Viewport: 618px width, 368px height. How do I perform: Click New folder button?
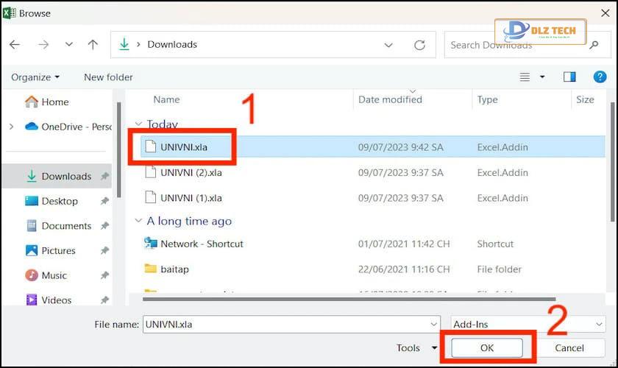click(108, 77)
